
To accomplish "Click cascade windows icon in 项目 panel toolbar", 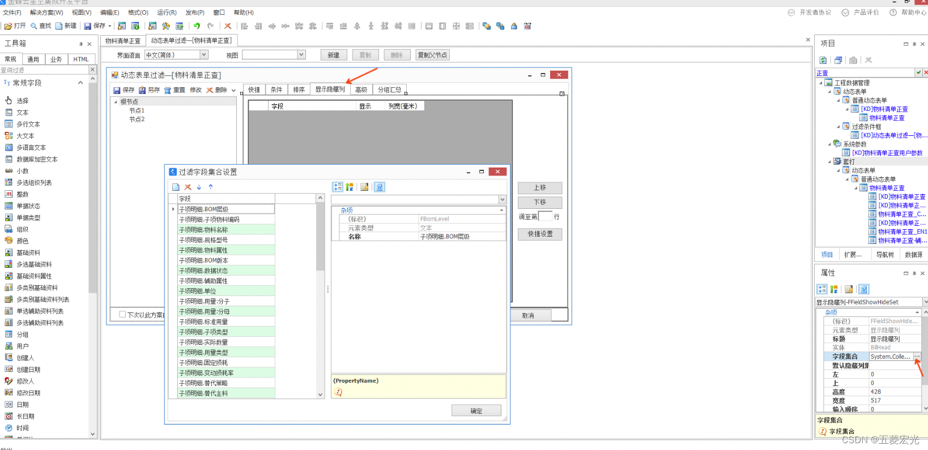I will pos(838,60).
